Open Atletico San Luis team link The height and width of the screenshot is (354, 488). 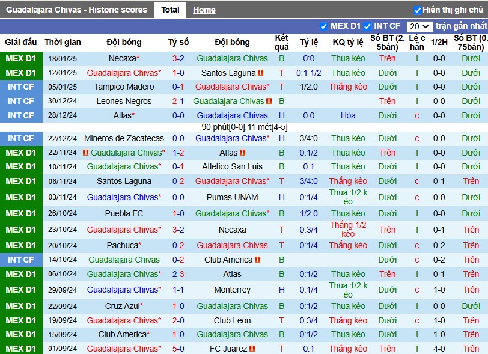[x=232, y=167]
